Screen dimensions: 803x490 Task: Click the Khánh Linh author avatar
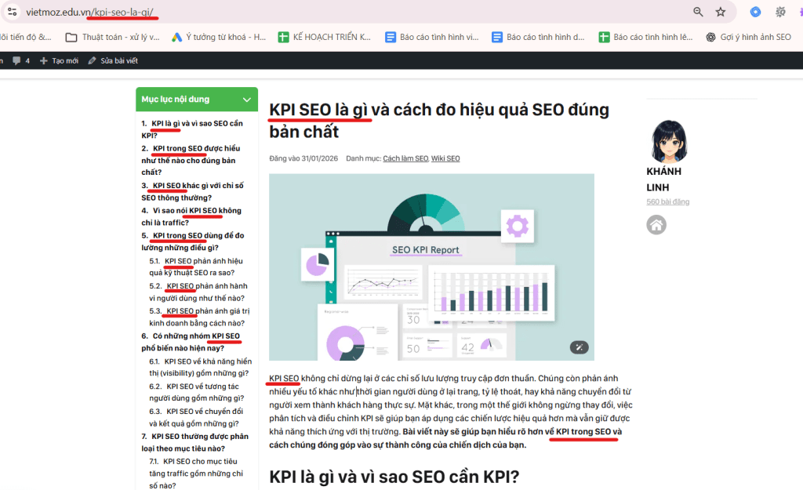click(x=663, y=141)
